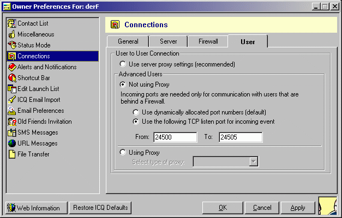Select Use the following TCP listen port
The image size is (342, 218).
(x=203, y=122)
